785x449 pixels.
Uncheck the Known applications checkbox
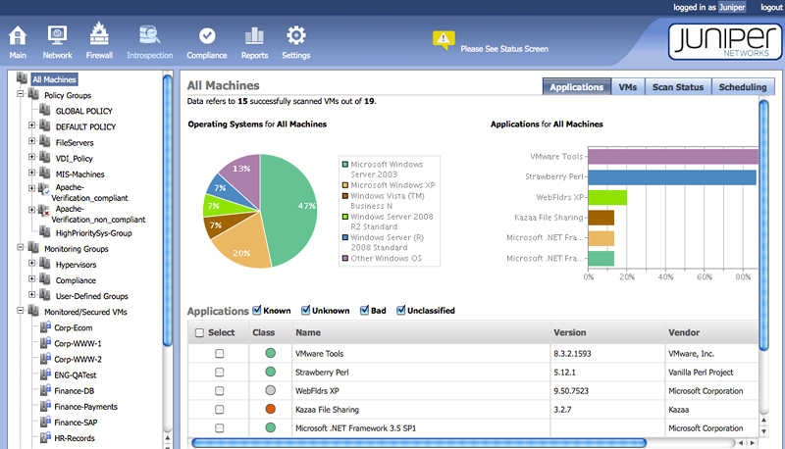pyautogui.click(x=257, y=311)
